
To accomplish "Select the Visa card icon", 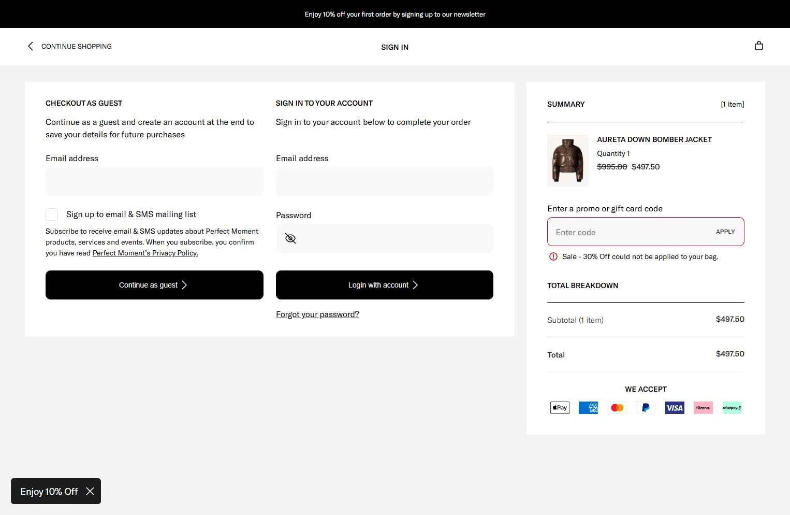I will (x=675, y=408).
